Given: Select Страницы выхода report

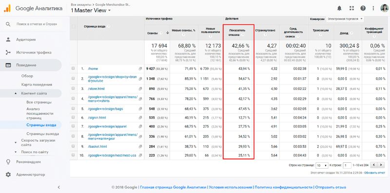Looking at the screenshot, I should 42,134.
